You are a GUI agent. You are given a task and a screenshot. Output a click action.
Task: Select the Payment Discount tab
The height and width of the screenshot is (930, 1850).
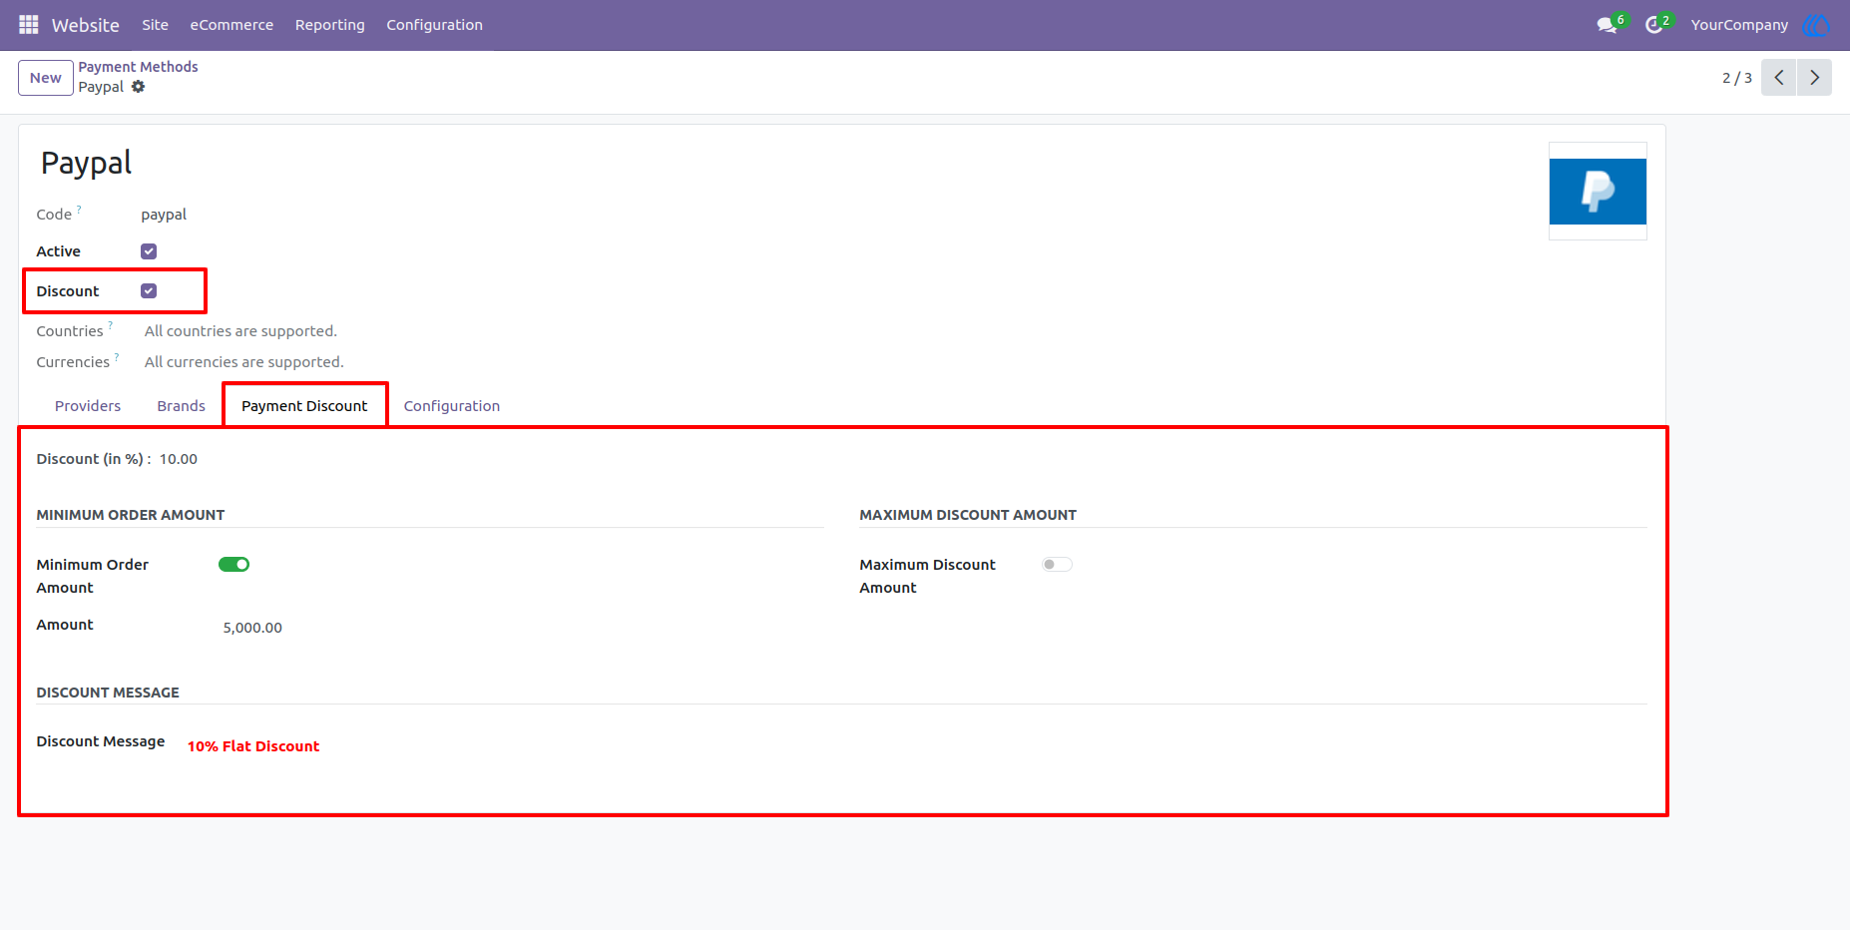click(304, 406)
